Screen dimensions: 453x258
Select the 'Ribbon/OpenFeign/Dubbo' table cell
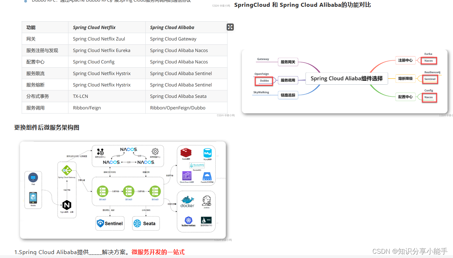click(186, 107)
